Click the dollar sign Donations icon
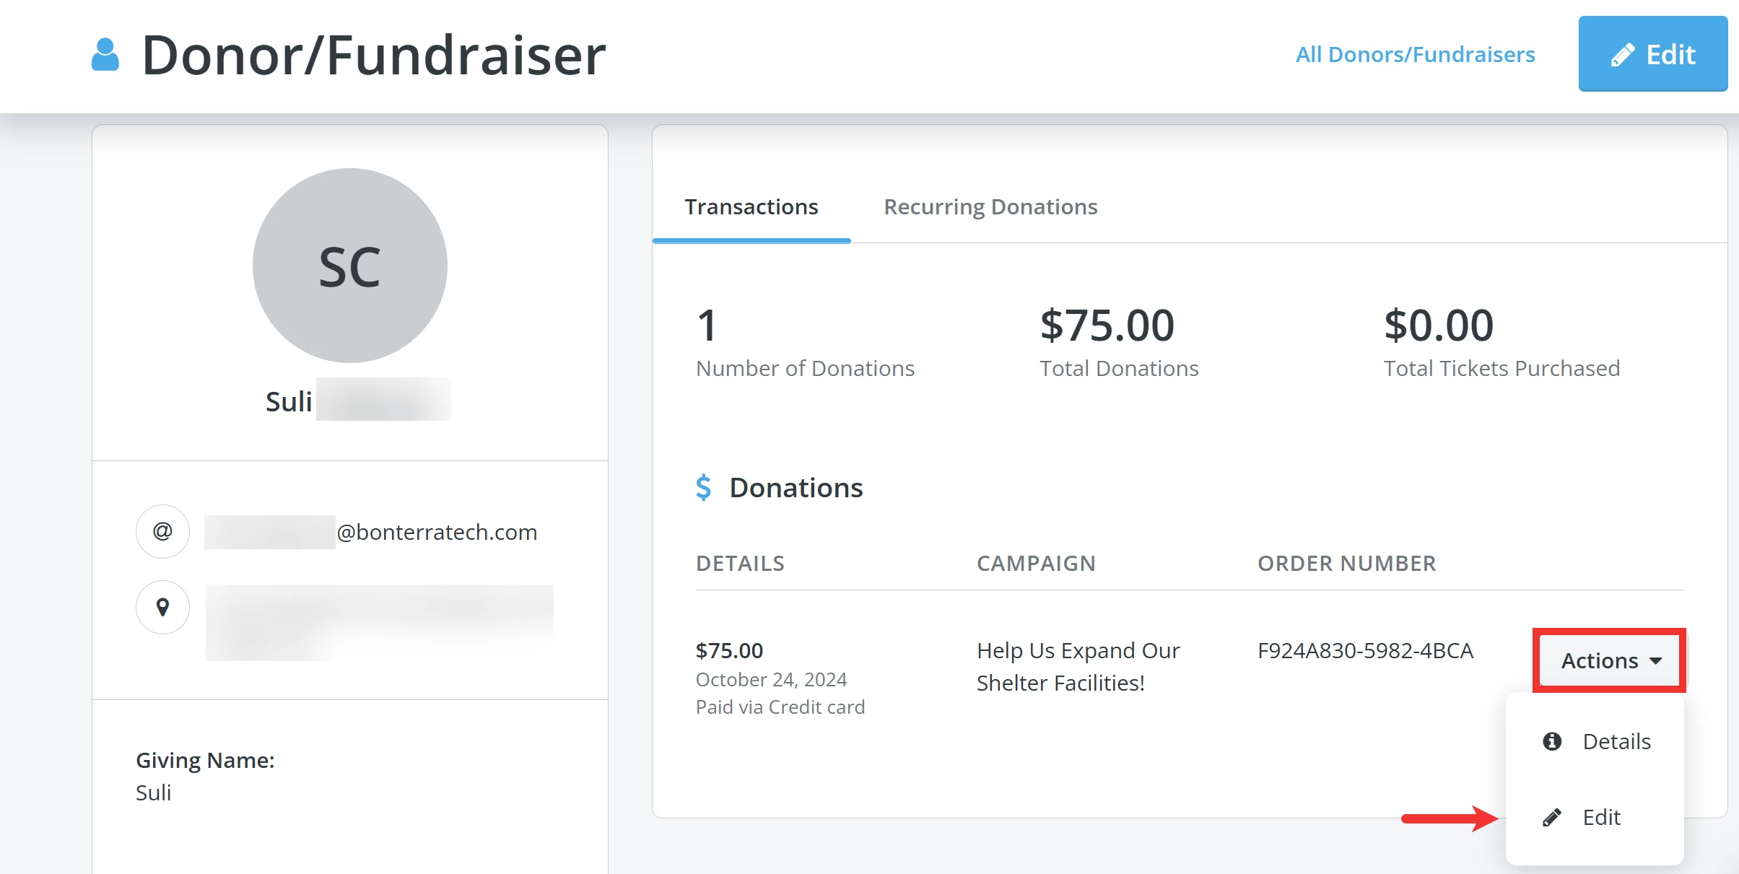The image size is (1739, 874). tap(704, 487)
